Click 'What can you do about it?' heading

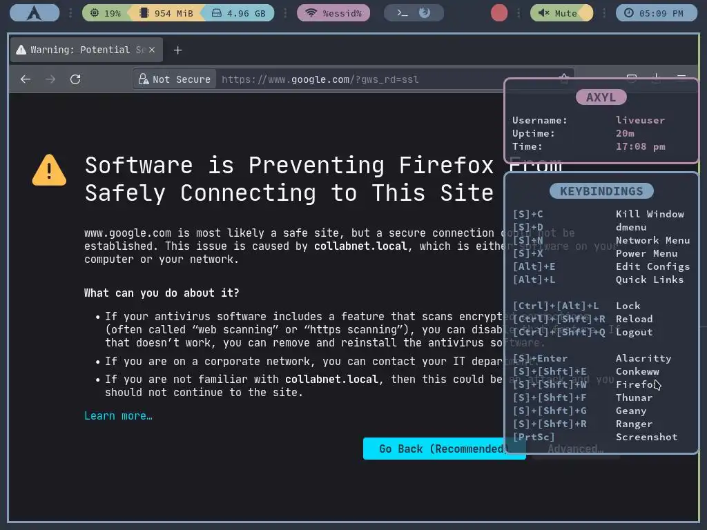[x=162, y=293]
